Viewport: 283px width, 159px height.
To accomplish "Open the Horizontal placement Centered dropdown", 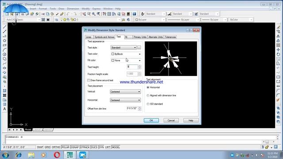I will pos(125,100).
